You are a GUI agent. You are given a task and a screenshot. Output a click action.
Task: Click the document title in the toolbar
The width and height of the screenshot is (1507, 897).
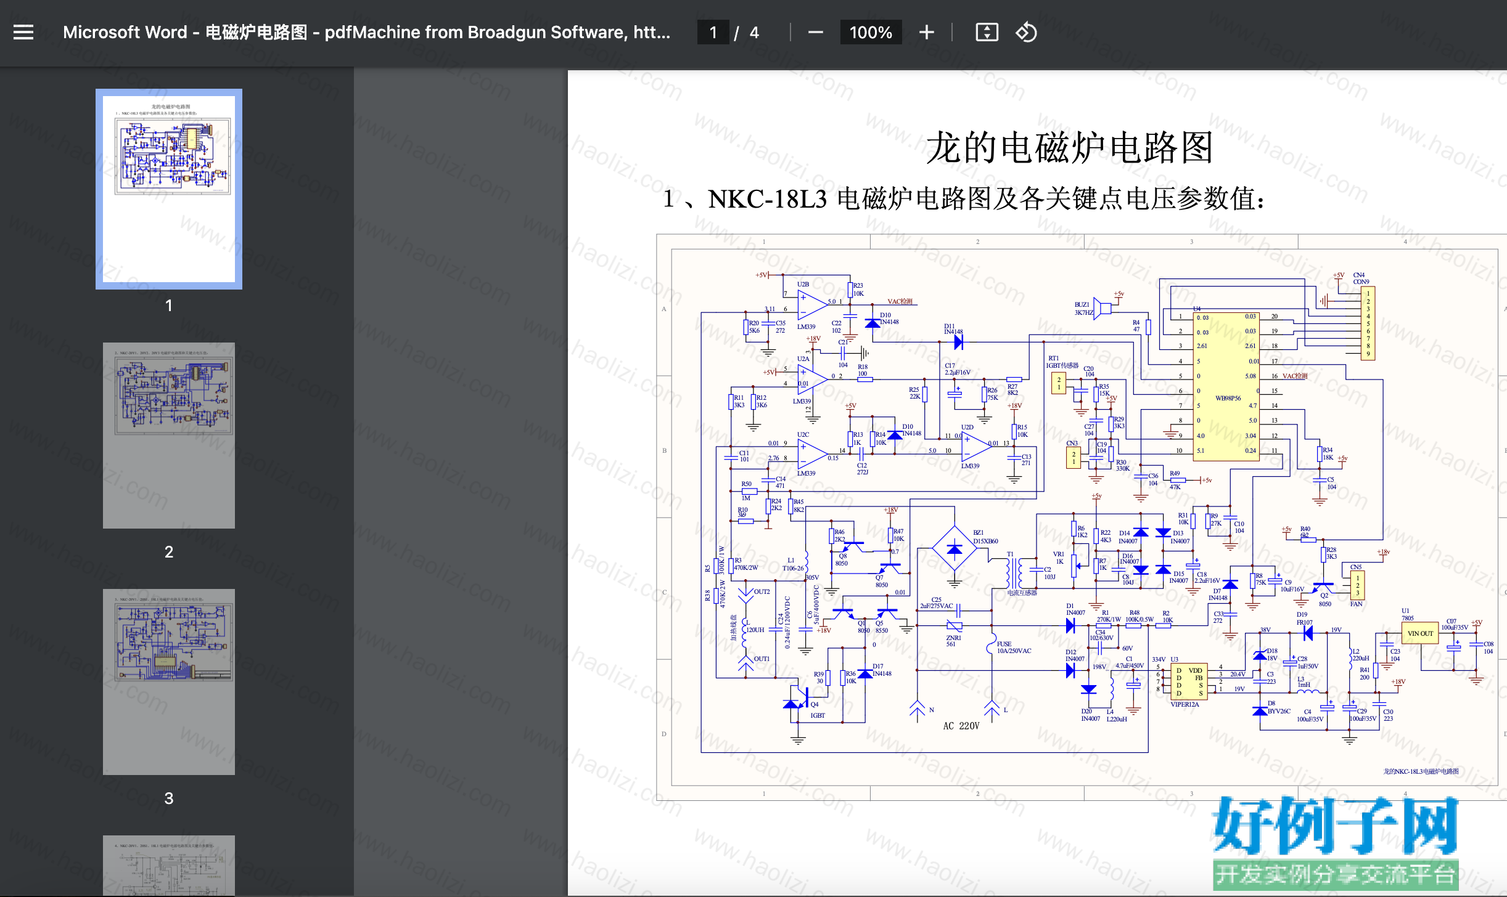[x=366, y=32]
